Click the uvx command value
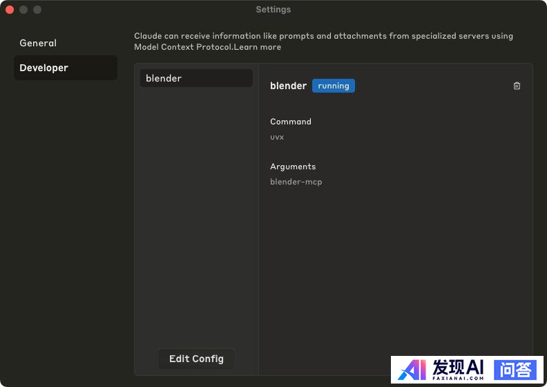Image resolution: width=547 pixels, height=387 pixels. (x=277, y=137)
